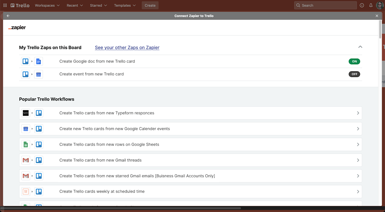385x212 pixels.
Task: Expand the Google Calender events workflow chevron
Action: pos(358,129)
